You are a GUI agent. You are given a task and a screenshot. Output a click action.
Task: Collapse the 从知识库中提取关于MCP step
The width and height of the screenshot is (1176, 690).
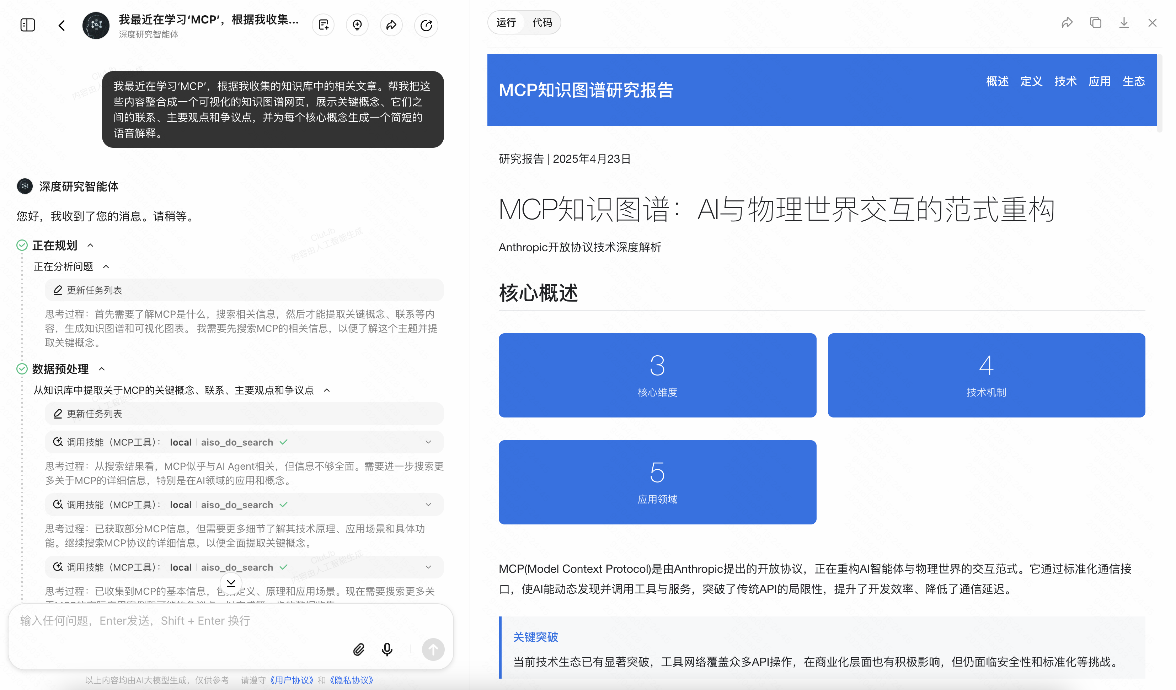327,390
